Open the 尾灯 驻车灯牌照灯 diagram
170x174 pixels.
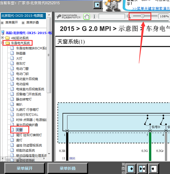(x=29, y=135)
